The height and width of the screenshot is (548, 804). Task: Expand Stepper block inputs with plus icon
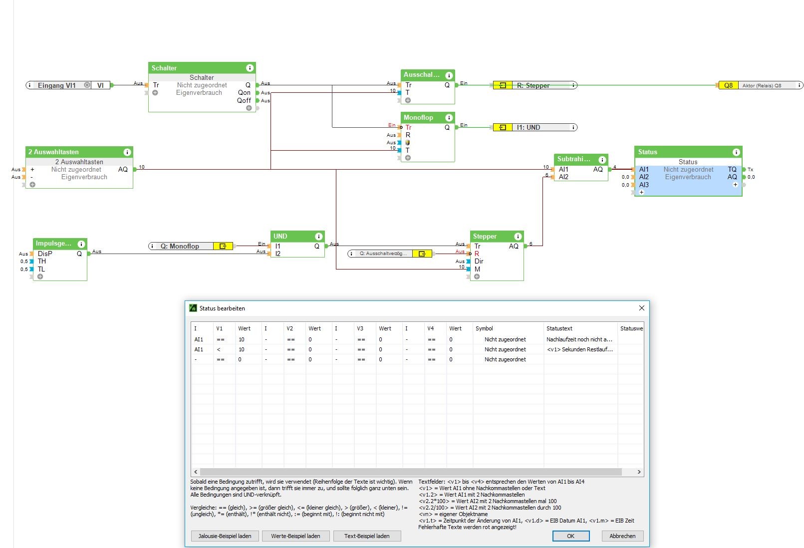click(x=477, y=276)
